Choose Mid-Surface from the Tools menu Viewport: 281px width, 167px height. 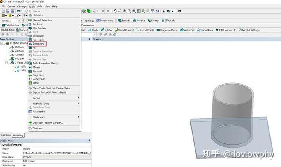(x=39, y=28)
